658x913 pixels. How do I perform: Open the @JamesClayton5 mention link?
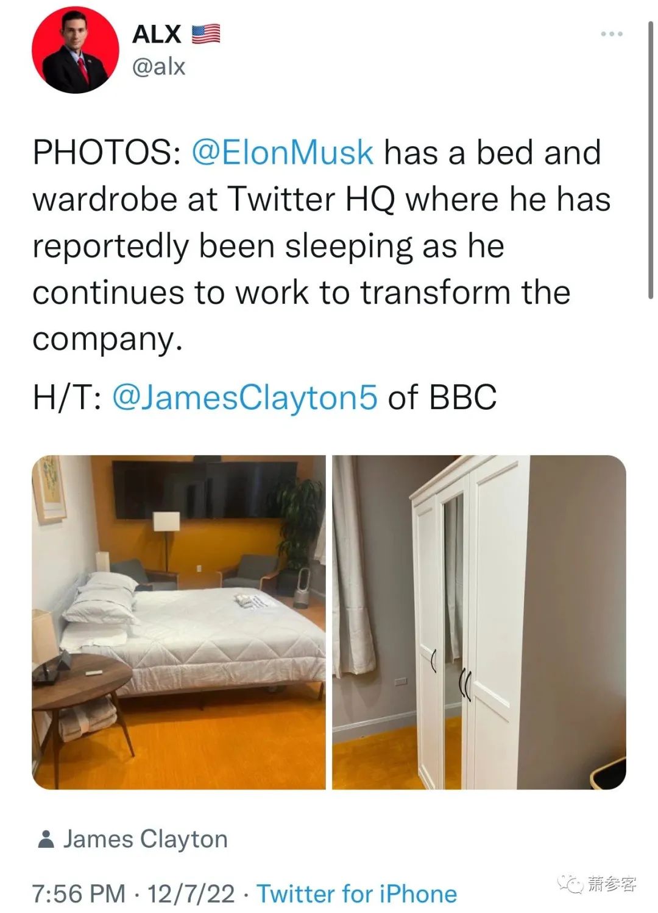point(245,397)
